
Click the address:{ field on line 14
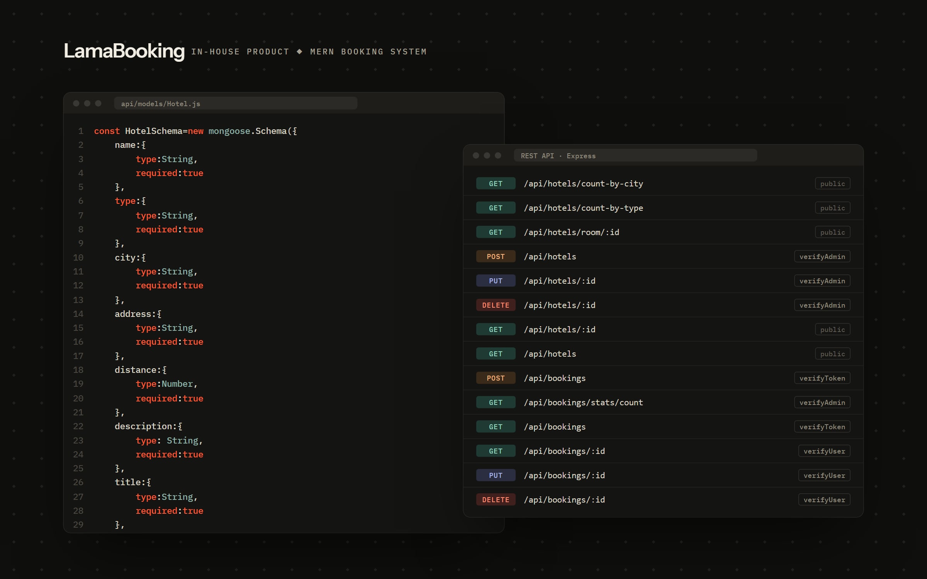[138, 314]
